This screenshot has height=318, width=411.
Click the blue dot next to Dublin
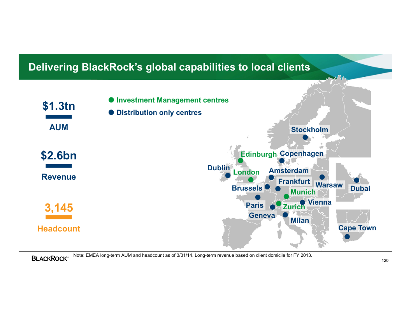tap(228, 176)
